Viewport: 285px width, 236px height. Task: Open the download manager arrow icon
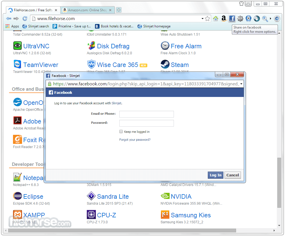pyautogui.click(x=257, y=19)
